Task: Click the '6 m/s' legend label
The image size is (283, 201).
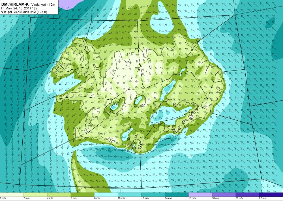Action: [x=74, y=198]
